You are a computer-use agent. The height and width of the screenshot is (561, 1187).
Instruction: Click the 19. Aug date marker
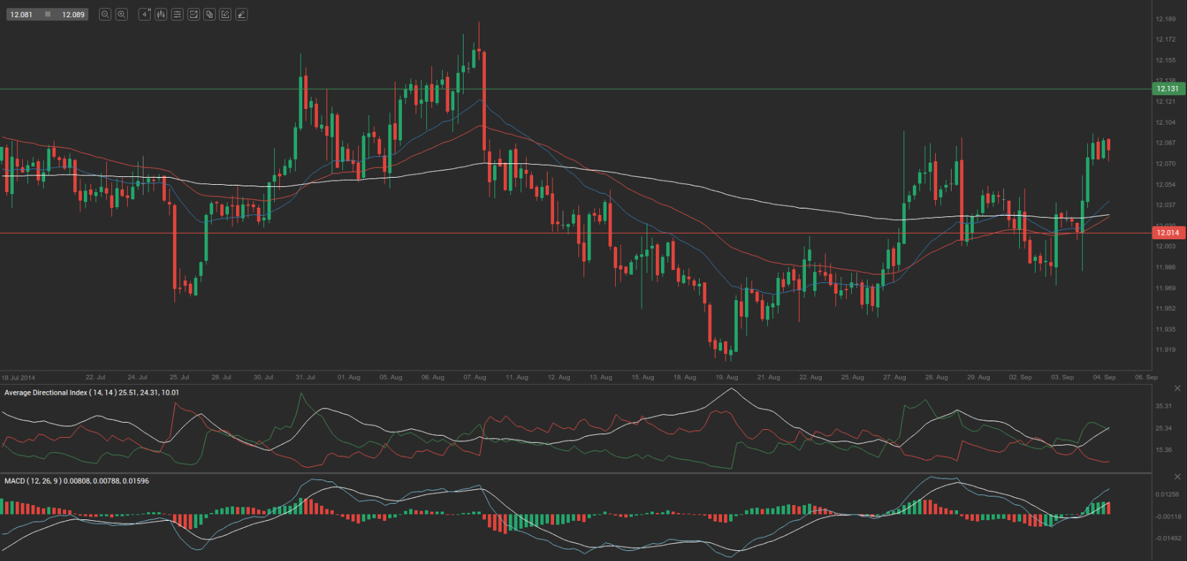(726, 377)
